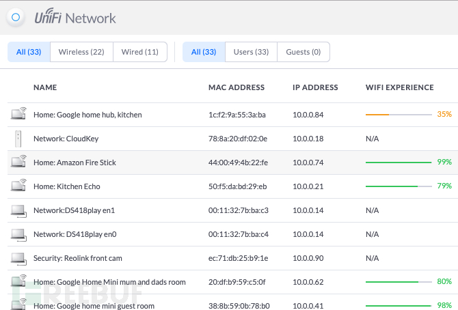Filter clients by Users (33)
This screenshot has height=310, width=458.
[253, 52]
